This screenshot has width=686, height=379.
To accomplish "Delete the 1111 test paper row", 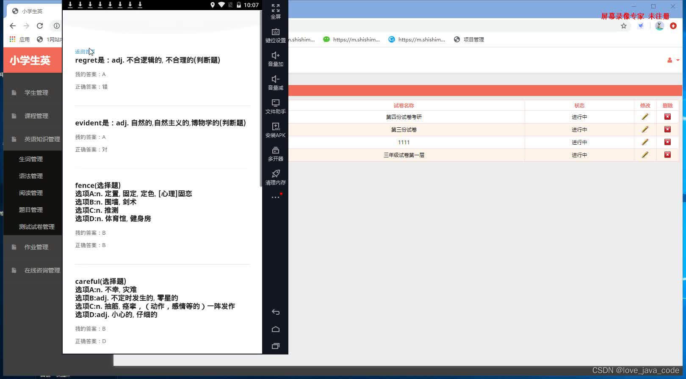I will pyautogui.click(x=667, y=142).
